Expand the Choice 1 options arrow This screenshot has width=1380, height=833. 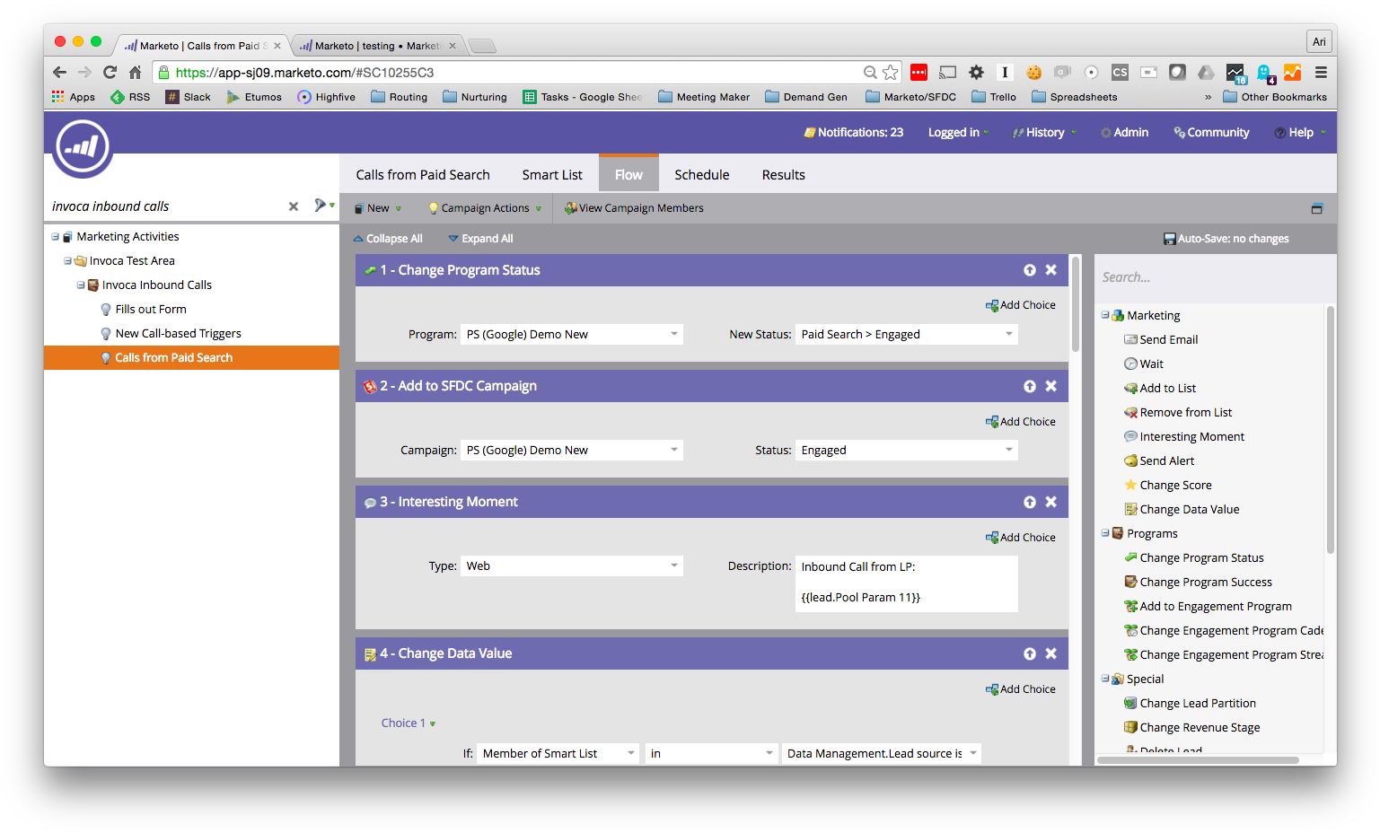click(x=433, y=723)
